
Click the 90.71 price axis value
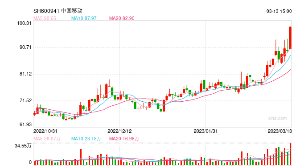[x=25, y=48]
